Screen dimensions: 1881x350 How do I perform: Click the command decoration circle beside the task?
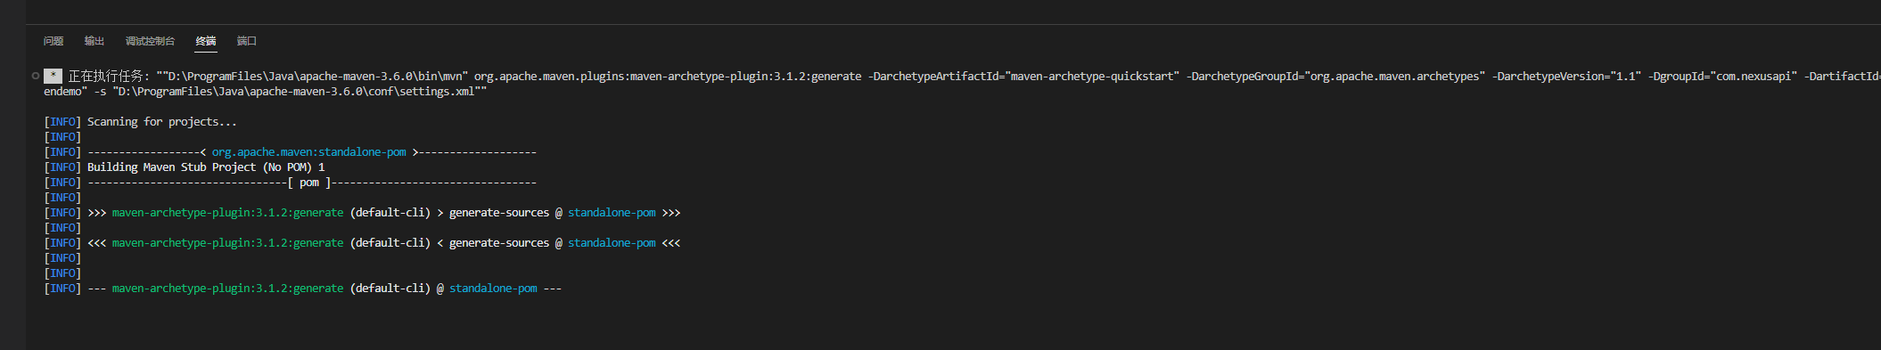tap(35, 76)
